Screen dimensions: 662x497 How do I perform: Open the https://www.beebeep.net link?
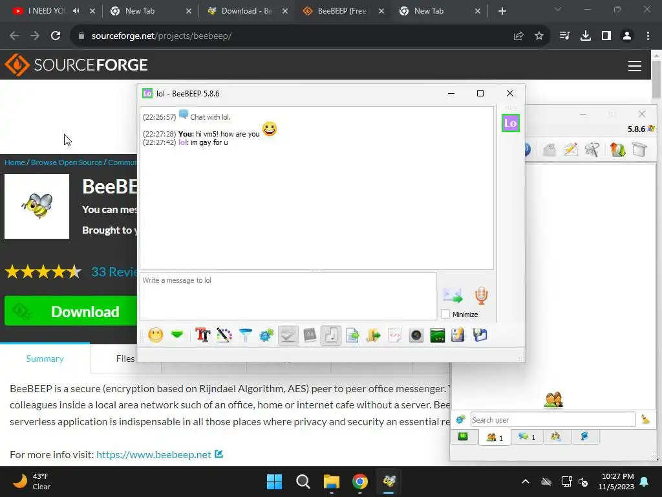coord(154,454)
